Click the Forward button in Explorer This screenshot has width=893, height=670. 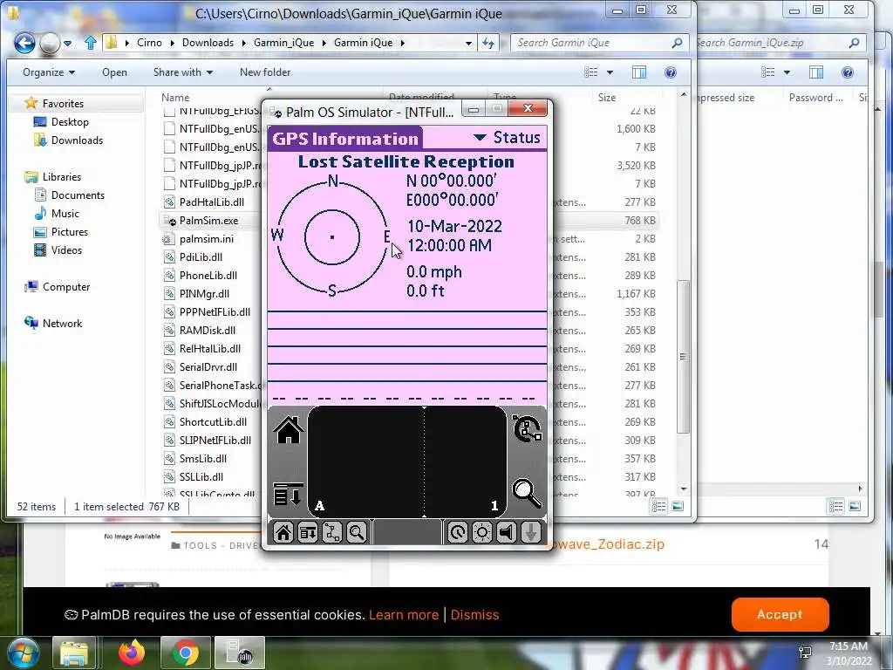click(x=50, y=43)
